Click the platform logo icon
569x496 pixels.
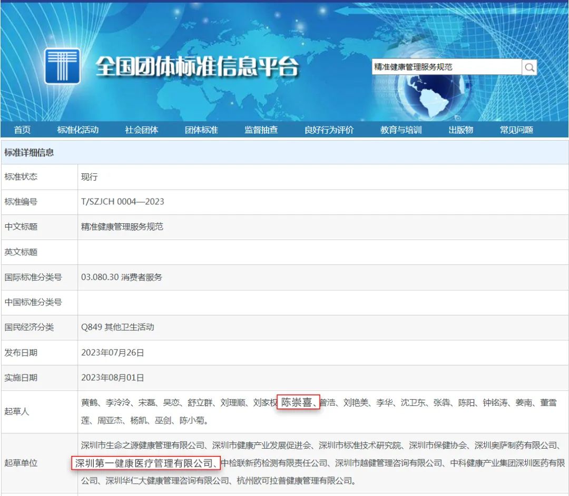(62, 66)
